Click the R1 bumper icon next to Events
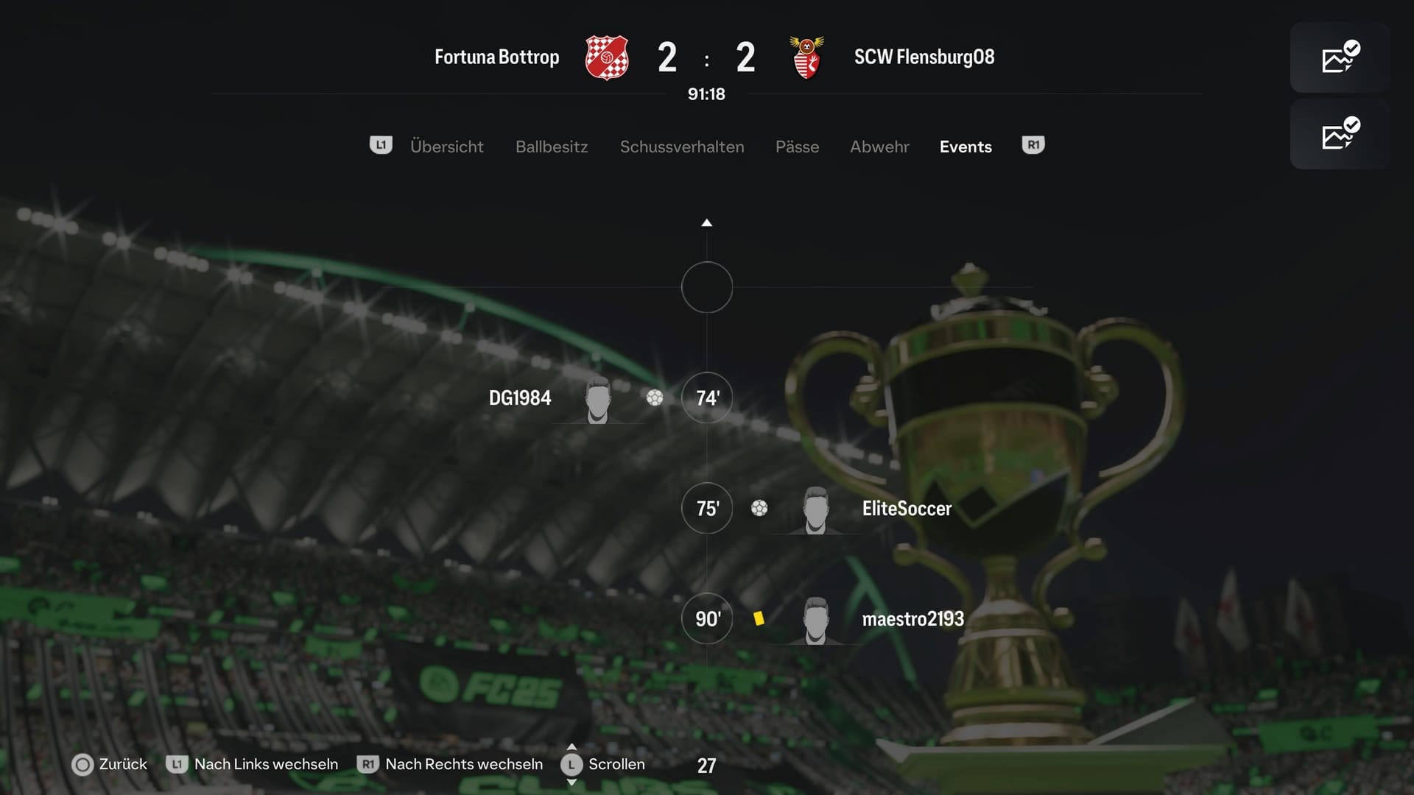 (x=1033, y=145)
